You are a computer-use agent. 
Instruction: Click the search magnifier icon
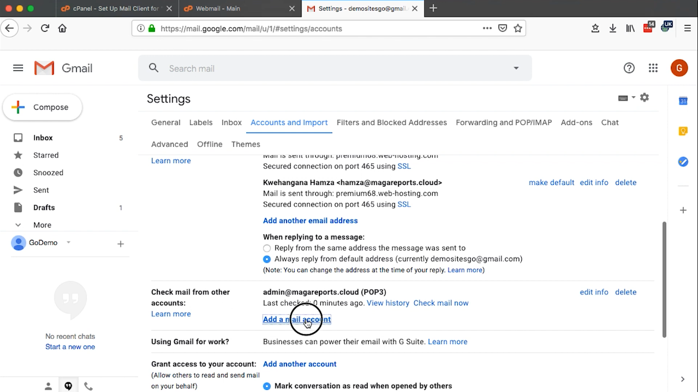[154, 68]
